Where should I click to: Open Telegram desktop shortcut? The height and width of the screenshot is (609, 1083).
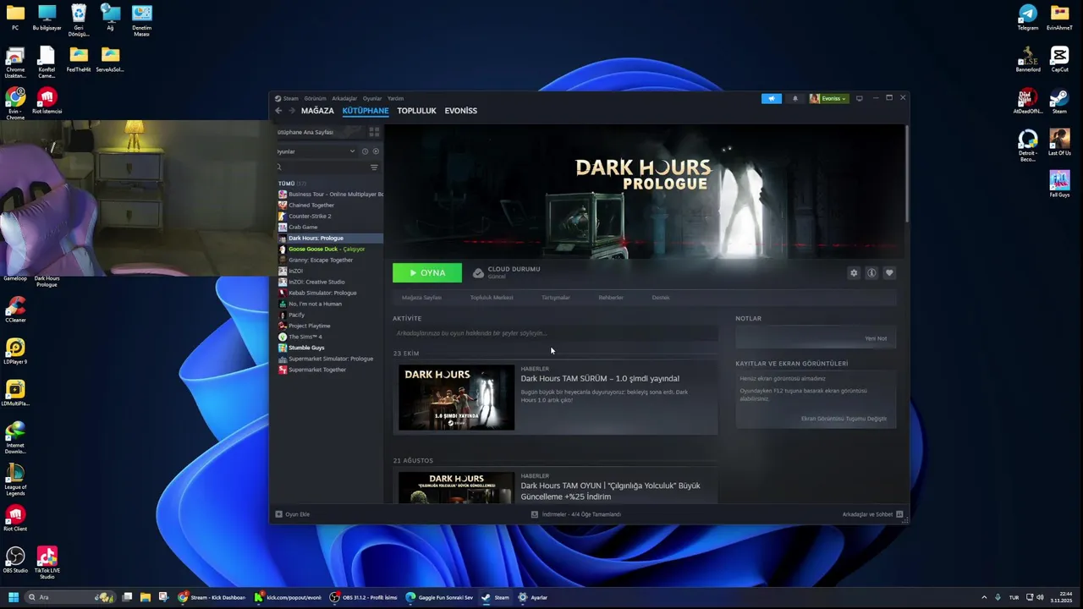(1028, 17)
